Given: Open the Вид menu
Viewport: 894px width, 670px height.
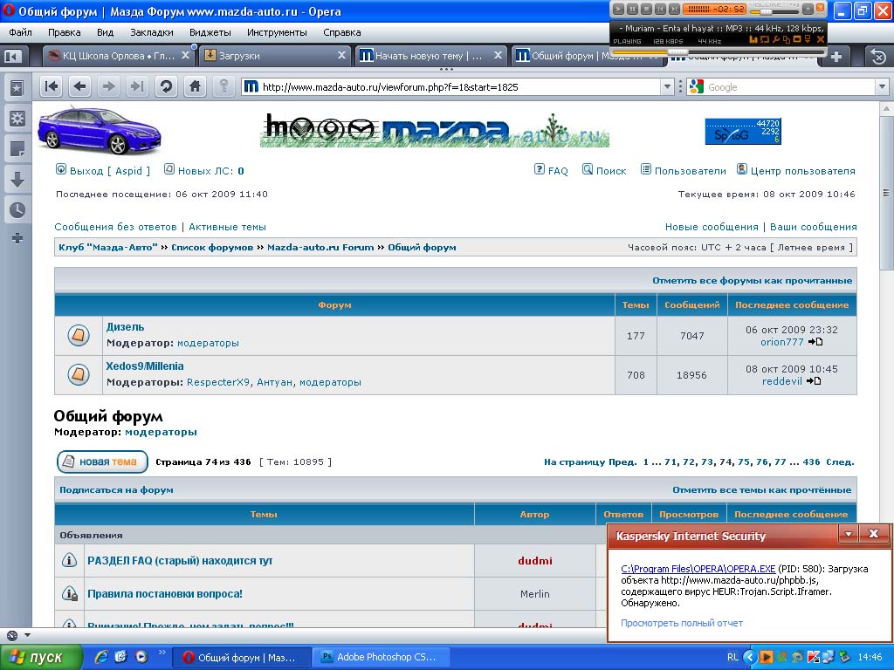Looking at the screenshot, I should pos(105,32).
